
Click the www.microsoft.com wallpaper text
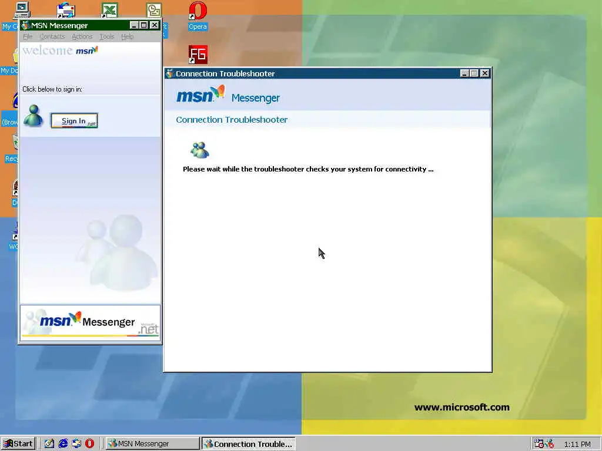pyautogui.click(x=462, y=408)
